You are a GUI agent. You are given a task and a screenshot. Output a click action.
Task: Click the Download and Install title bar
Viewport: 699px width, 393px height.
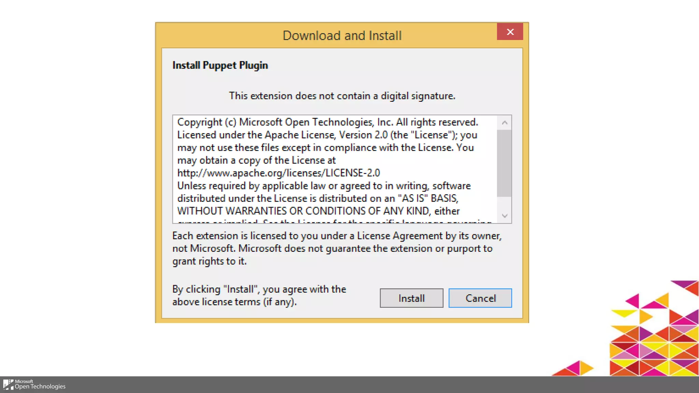[x=341, y=35]
